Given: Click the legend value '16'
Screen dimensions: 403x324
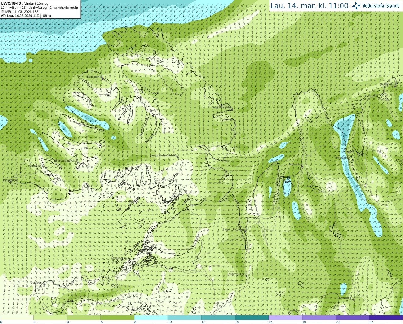Looking at the screenshot, I should point(270,322).
